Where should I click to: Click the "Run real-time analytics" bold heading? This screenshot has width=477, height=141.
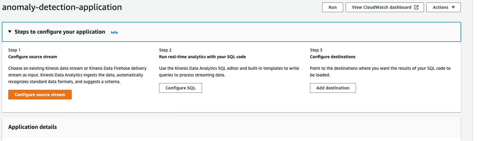202,57
